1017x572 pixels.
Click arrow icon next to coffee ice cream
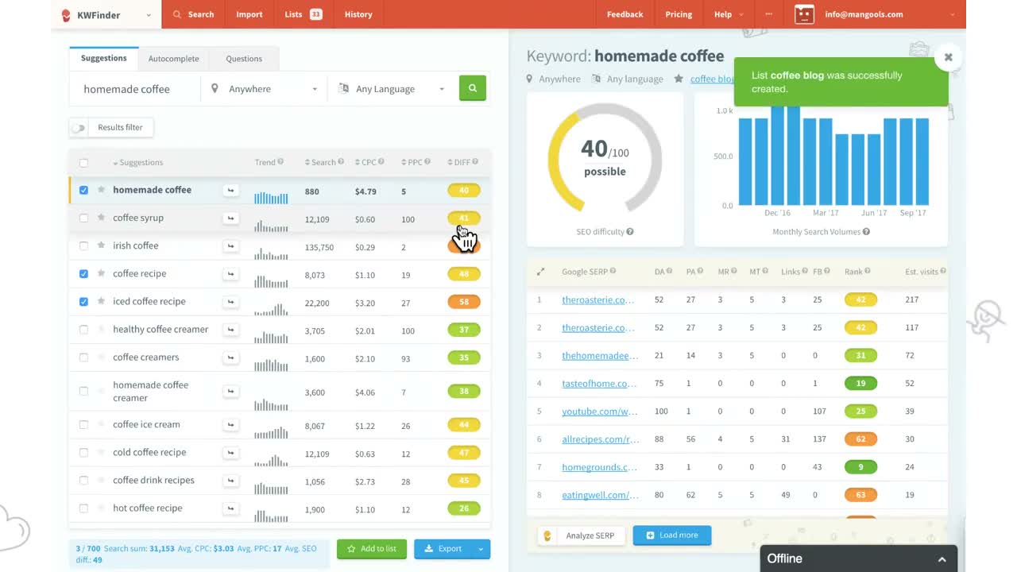click(x=230, y=425)
